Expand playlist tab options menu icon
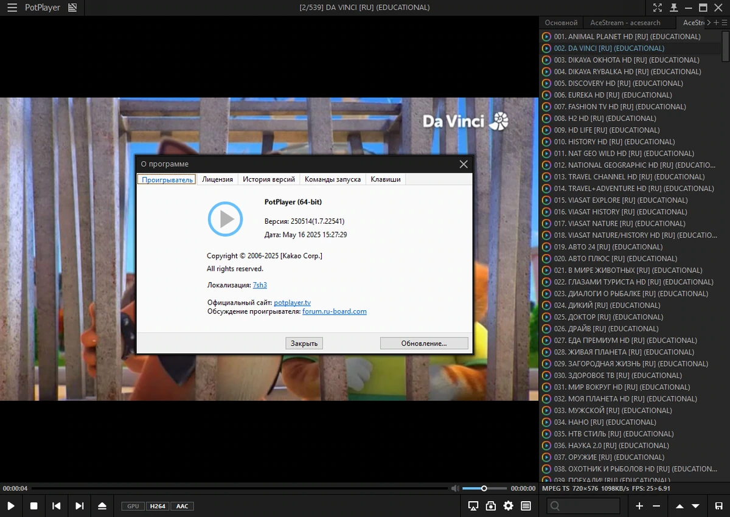The height and width of the screenshot is (517, 730). click(x=724, y=23)
